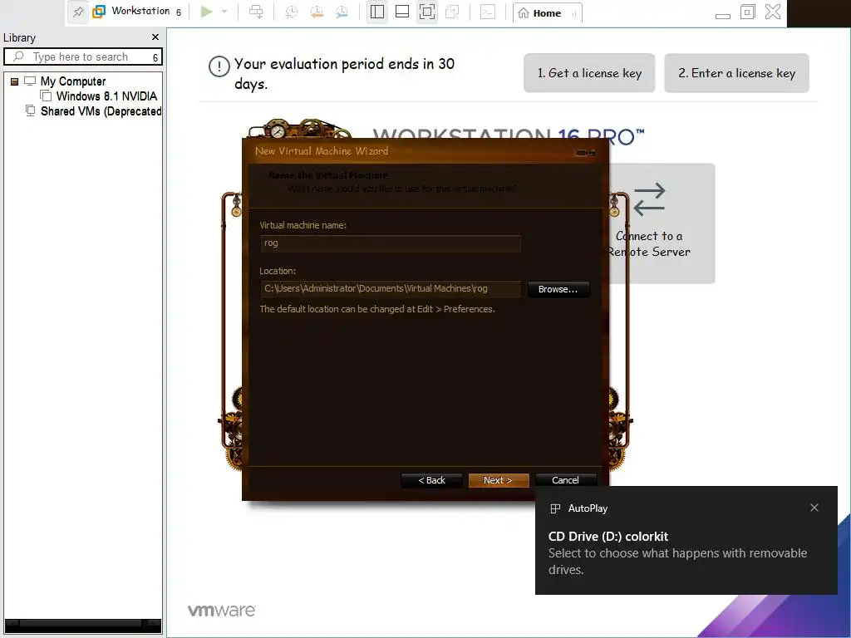Select the Windows 8.1 NVIDIA virtual machine
Image resolution: width=851 pixels, height=638 pixels.
tap(106, 96)
